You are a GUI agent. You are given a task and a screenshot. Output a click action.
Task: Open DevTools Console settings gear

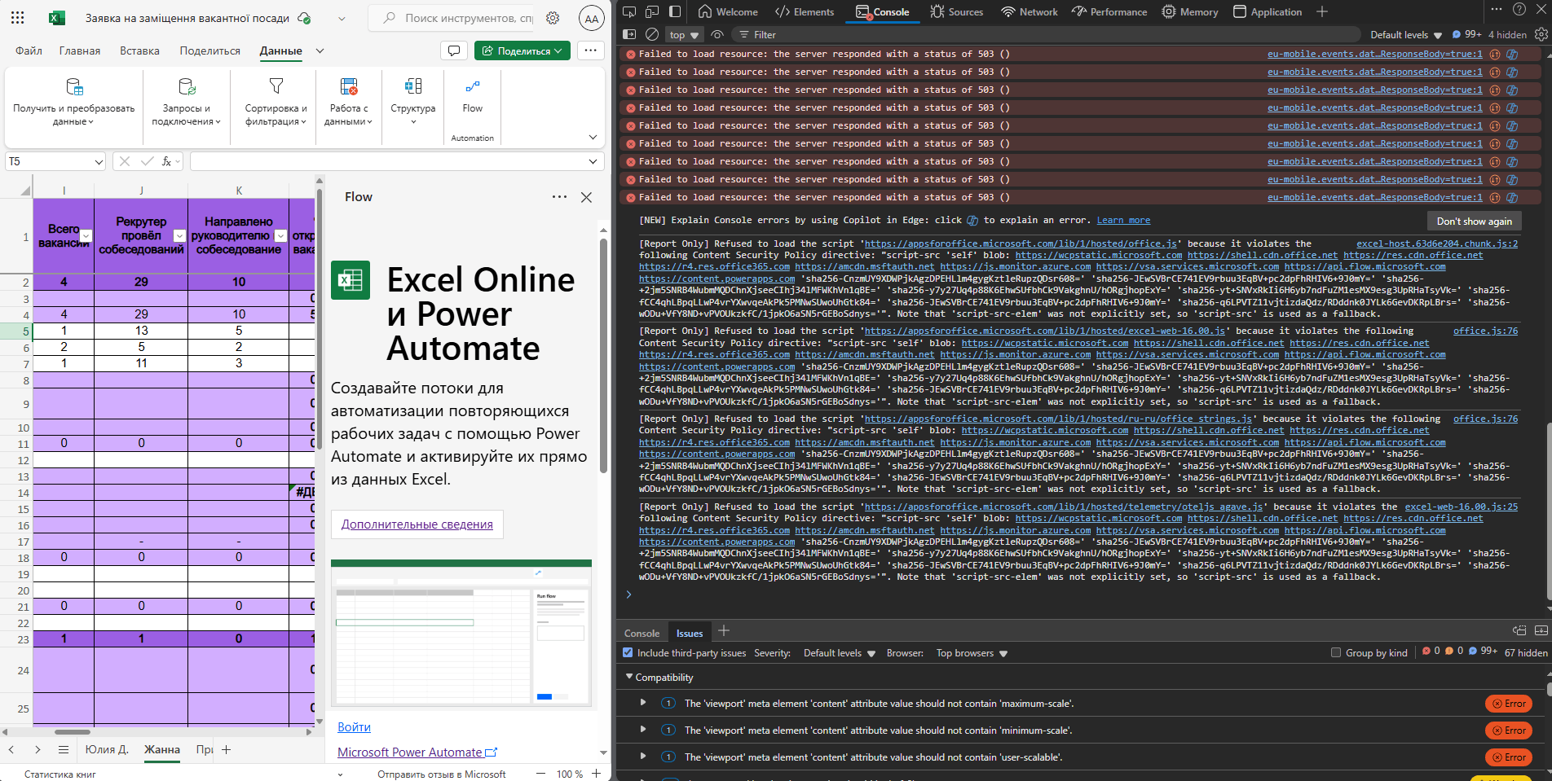1541,34
